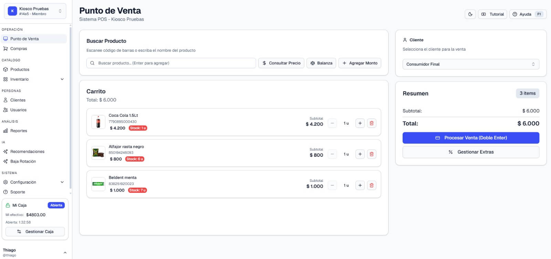Click the Total $ 6.000 in Resumen
The image size is (551, 259).
528,124
